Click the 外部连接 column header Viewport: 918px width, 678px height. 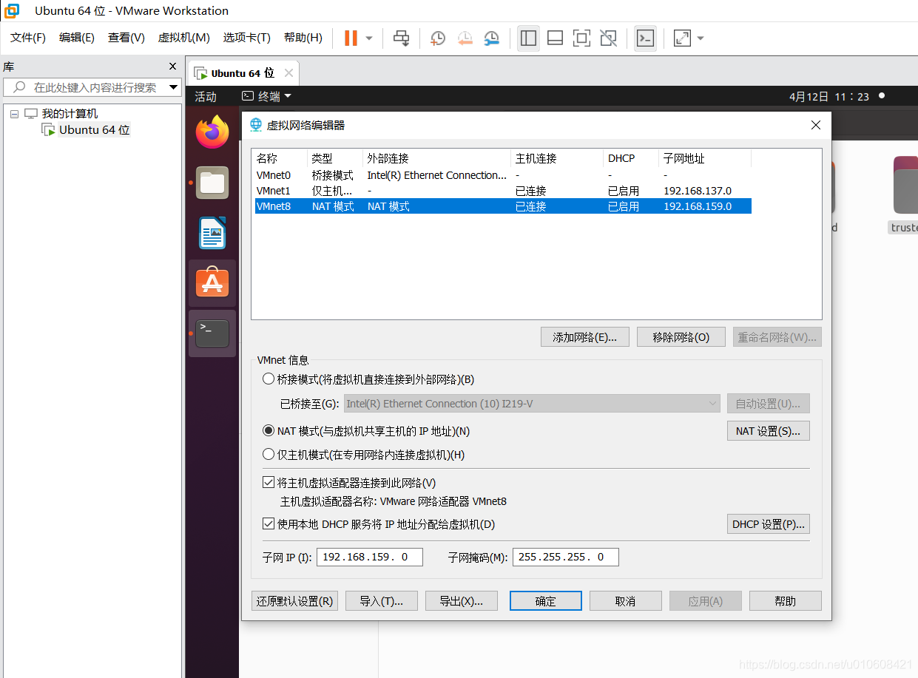pos(436,158)
